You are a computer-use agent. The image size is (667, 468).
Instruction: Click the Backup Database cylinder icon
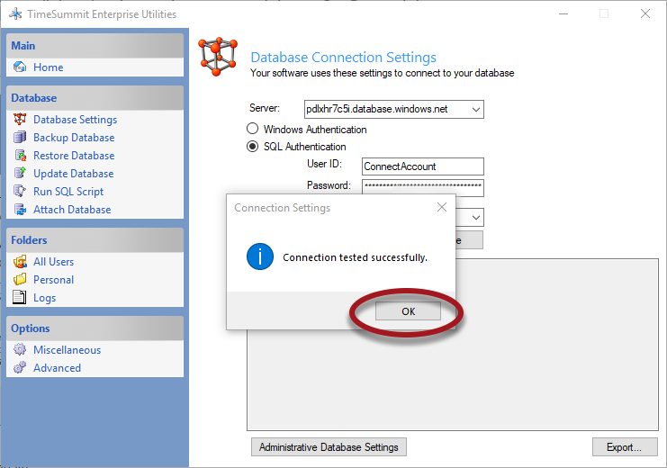[x=20, y=138]
